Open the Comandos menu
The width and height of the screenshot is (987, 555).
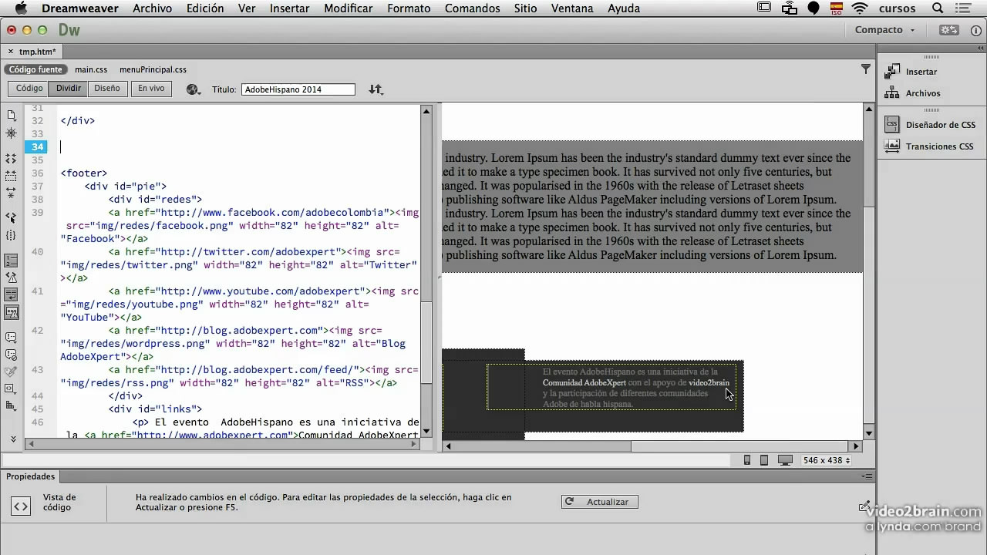[473, 8]
